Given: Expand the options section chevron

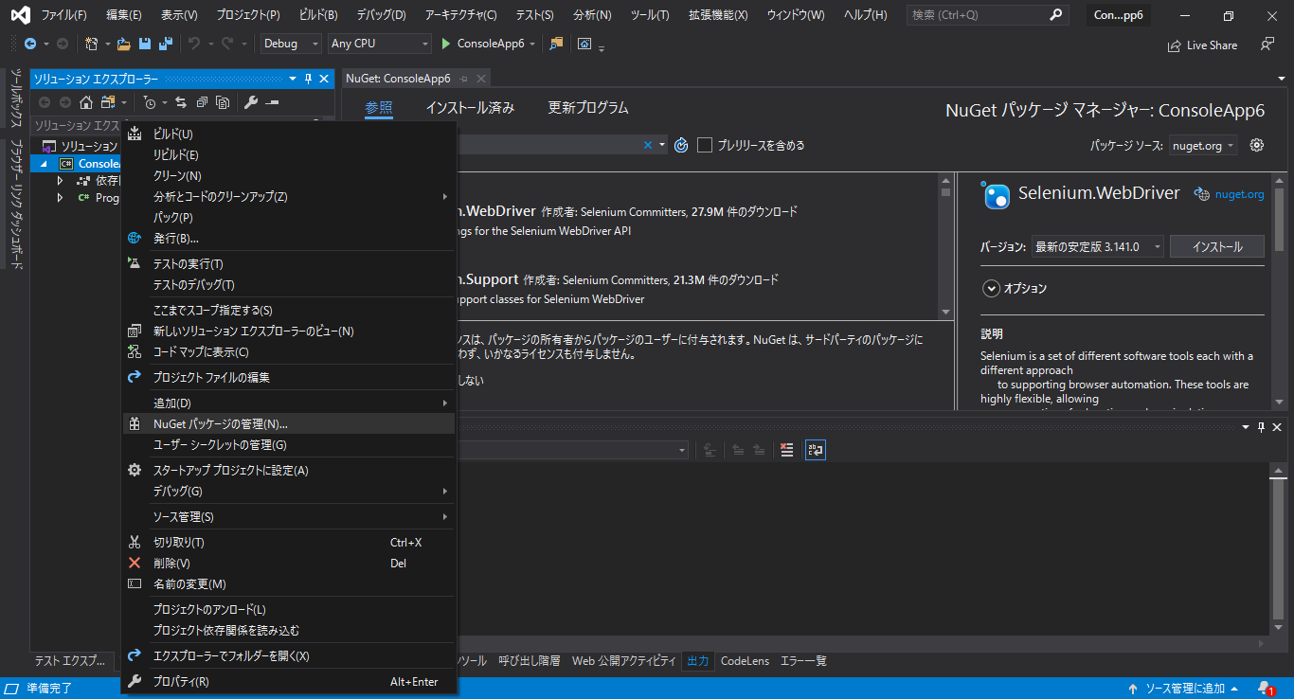Looking at the screenshot, I should 991,288.
